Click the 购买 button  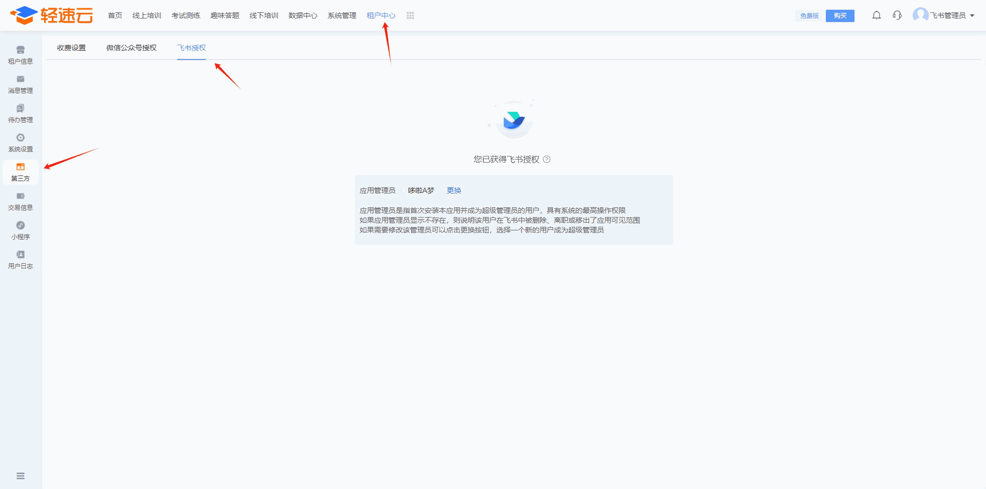coord(840,16)
